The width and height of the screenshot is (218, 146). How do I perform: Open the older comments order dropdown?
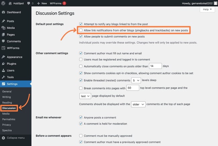pyautogui.click(x=138, y=104)
